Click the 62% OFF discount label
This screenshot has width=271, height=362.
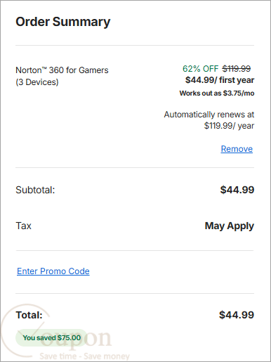click(x=200, y=69)
